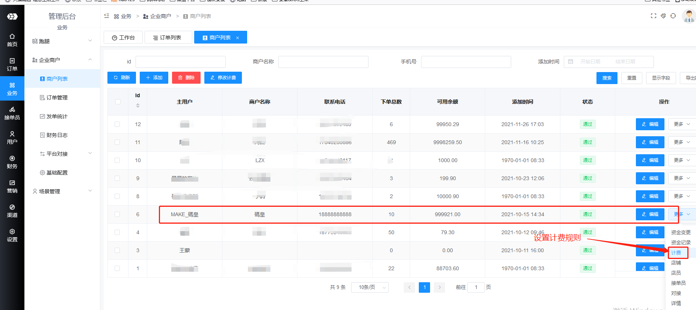The image size is (696, 310).
Task: Click the 添加 button
Action: tap(154, 78)
